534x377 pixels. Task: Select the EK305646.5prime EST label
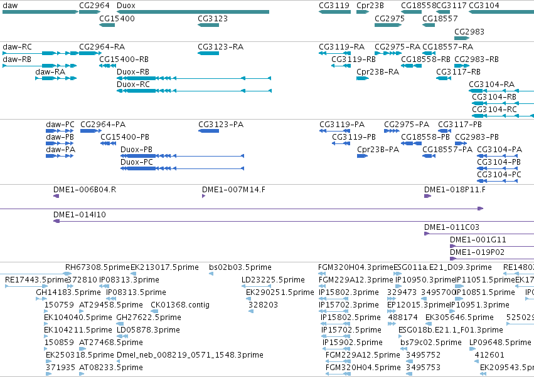point(459,318)
